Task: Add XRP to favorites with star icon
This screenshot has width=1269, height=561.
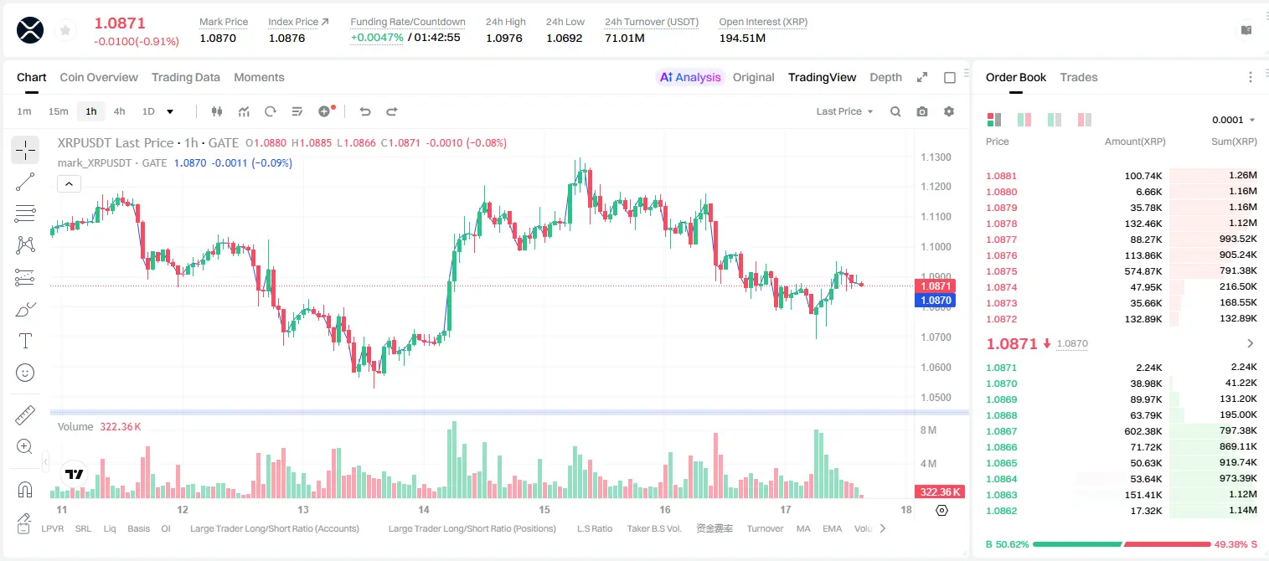Action: 65,31
